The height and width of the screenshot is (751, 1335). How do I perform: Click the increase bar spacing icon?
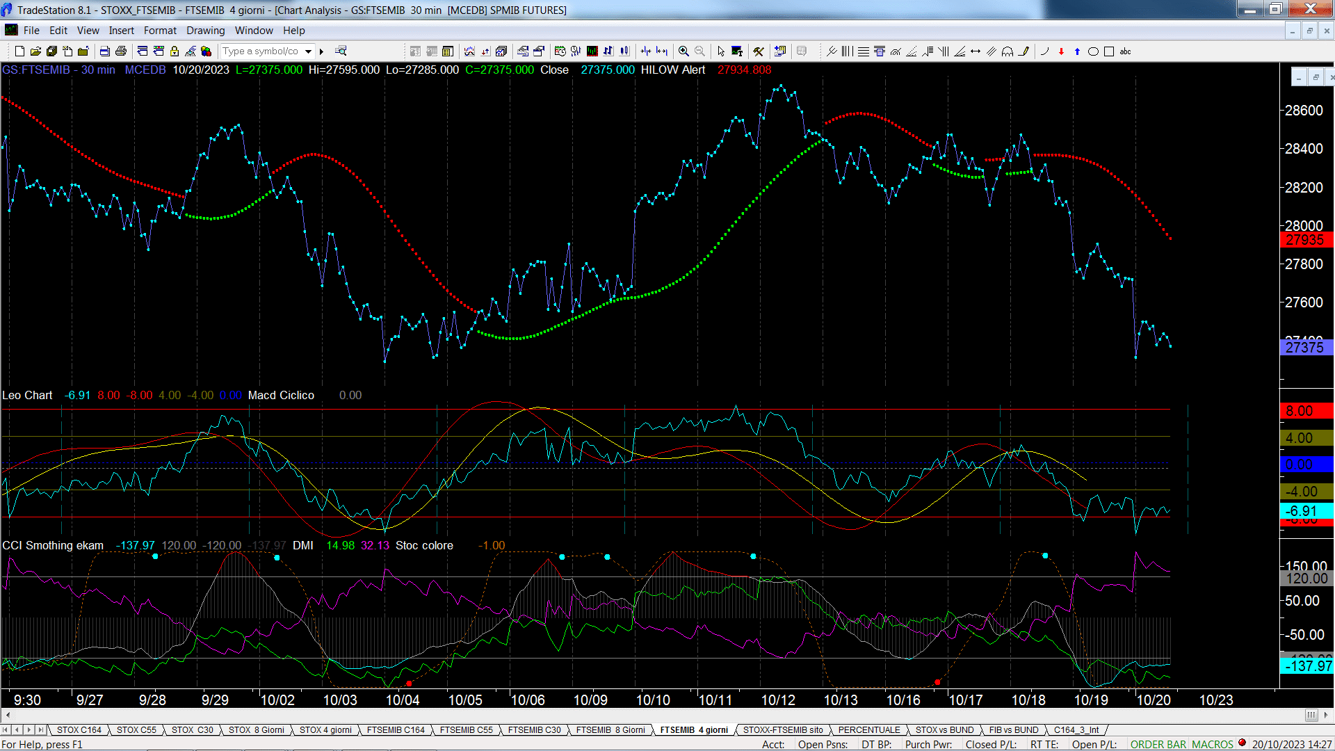(x=662, y=51)
